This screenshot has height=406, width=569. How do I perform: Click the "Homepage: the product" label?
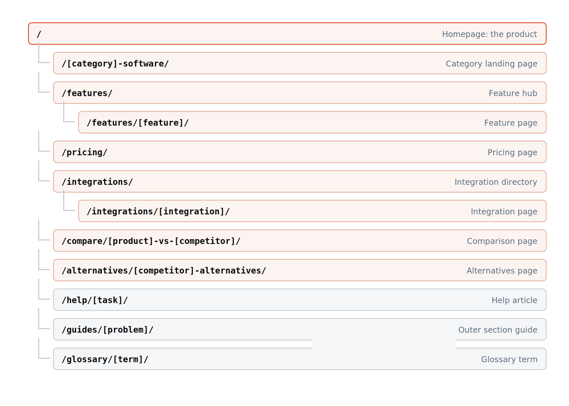pos(489,34)
